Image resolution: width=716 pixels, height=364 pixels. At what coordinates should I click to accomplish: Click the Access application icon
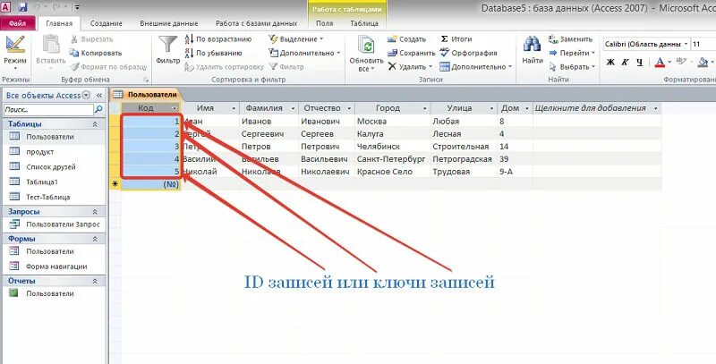tap(6, 7)
